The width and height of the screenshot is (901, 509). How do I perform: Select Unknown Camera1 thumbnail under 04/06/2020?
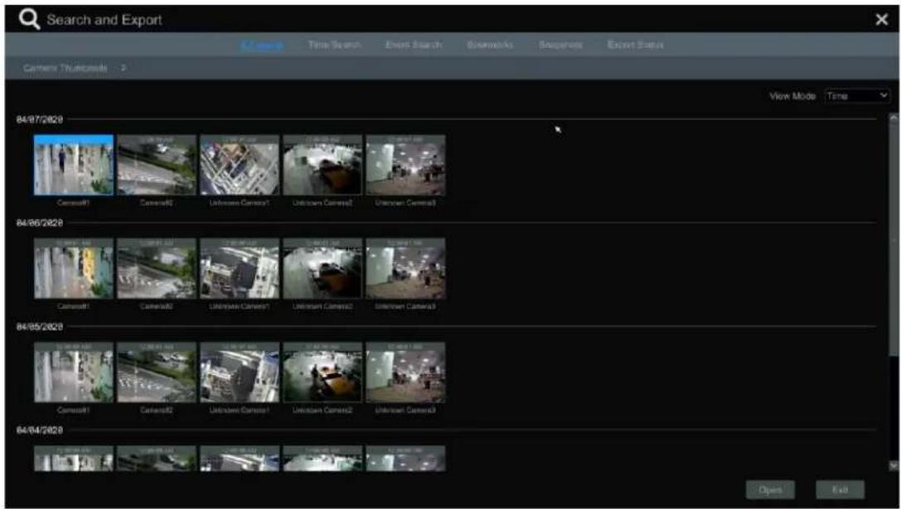coord(239,268)
